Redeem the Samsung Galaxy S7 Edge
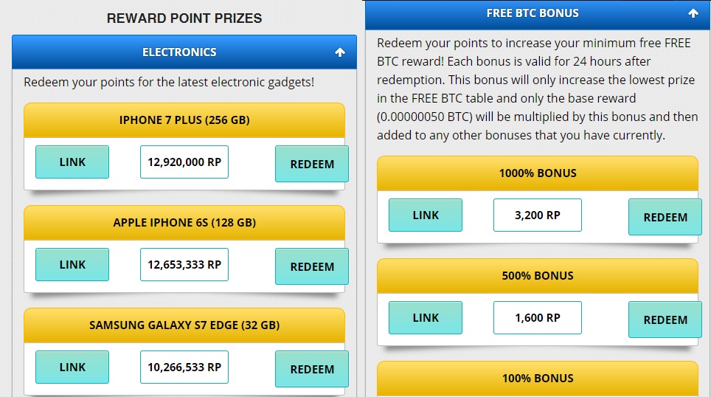The width and height of the screenshot is (711, 397). pos(312,369)
